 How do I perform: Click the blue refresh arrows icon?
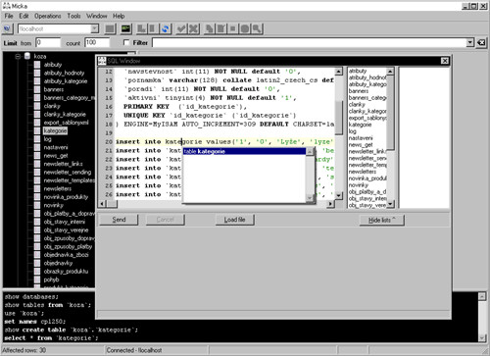(x=166, y=28)
